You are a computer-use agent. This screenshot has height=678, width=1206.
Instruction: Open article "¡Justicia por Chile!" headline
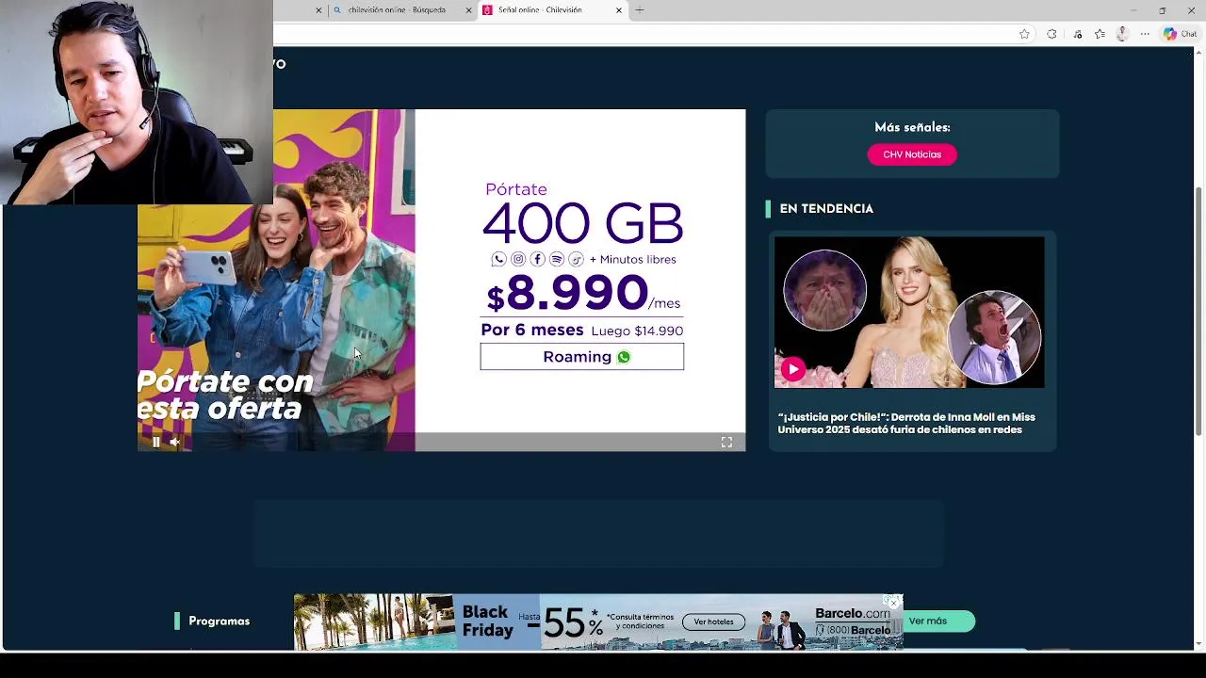tap(906, 423)
